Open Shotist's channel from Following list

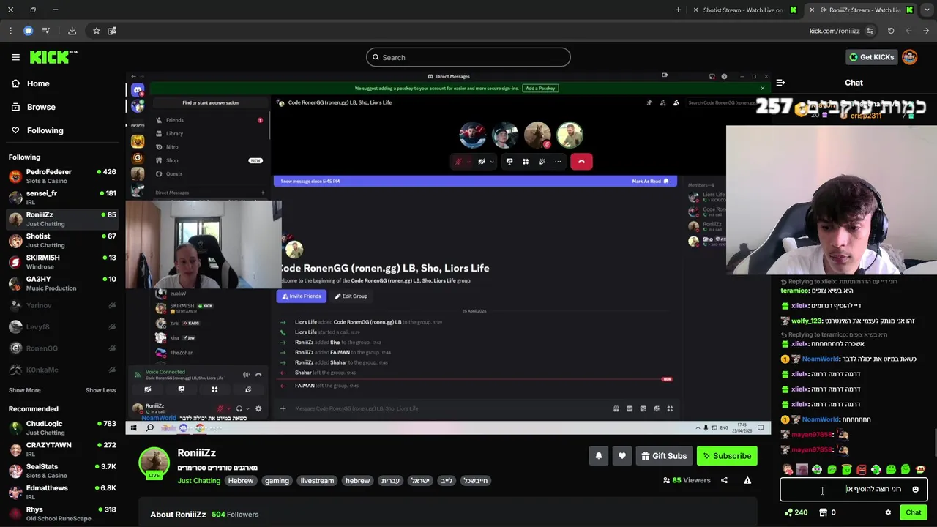click(x=62, y=241)
